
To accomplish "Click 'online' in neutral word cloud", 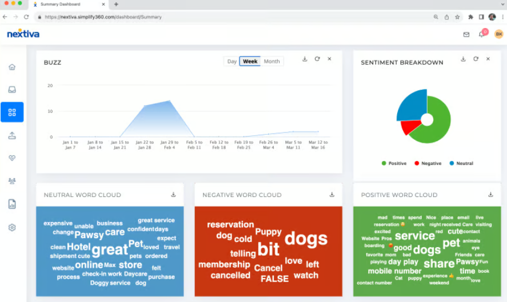I will tap(89, 265).
